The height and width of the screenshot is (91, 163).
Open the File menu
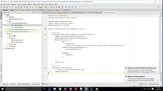coord(2,5)
